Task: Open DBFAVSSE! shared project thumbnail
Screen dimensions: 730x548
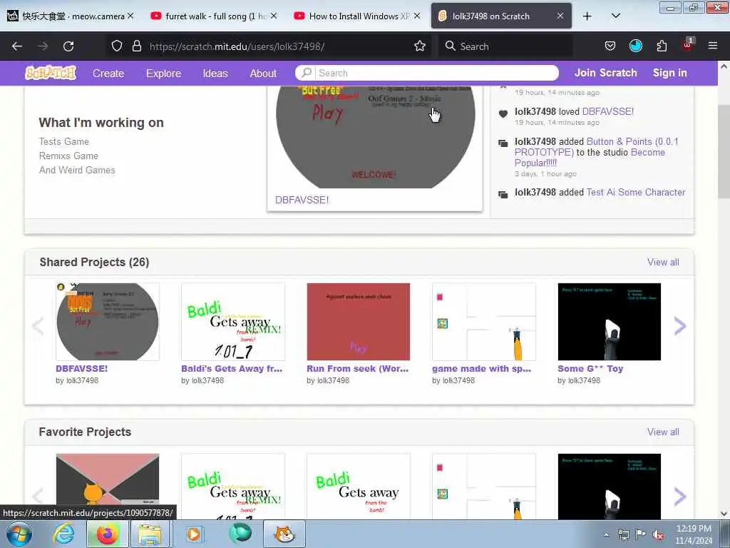Action: point(108,322)
